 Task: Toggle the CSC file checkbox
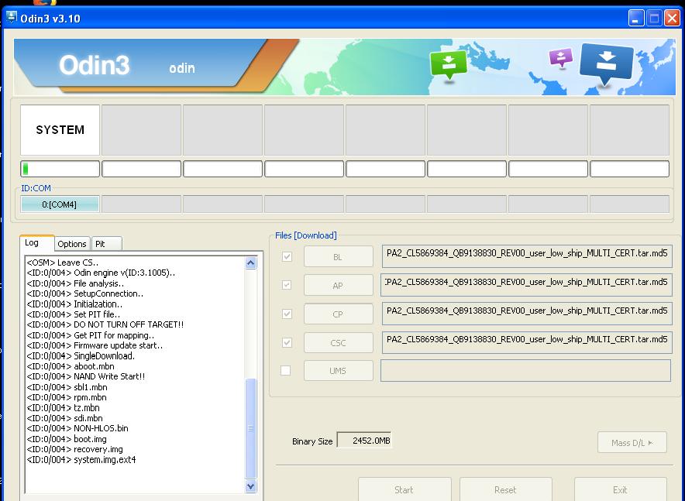coord(287,342)
